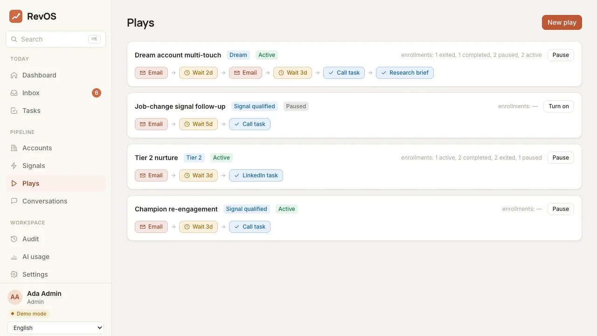Image resolution: width=597 pixels, height=336 pixels.
Task: Click Call task step in Job-change play
Action: coord(250,124)
